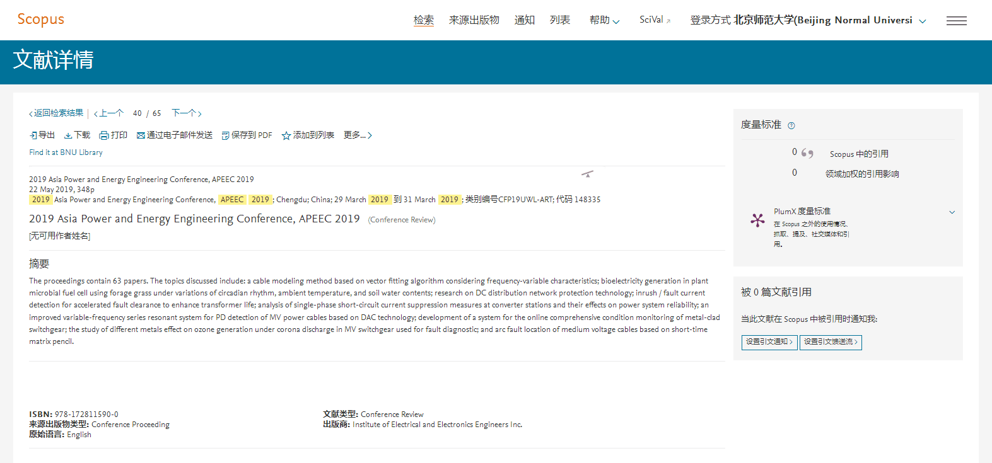Click the 下载 download icon
This screenshot has width=992, height=463.
point(68,135)
